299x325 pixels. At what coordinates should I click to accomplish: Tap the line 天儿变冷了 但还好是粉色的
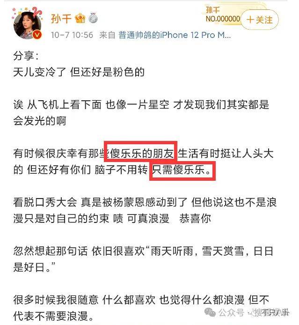point(79,72)
